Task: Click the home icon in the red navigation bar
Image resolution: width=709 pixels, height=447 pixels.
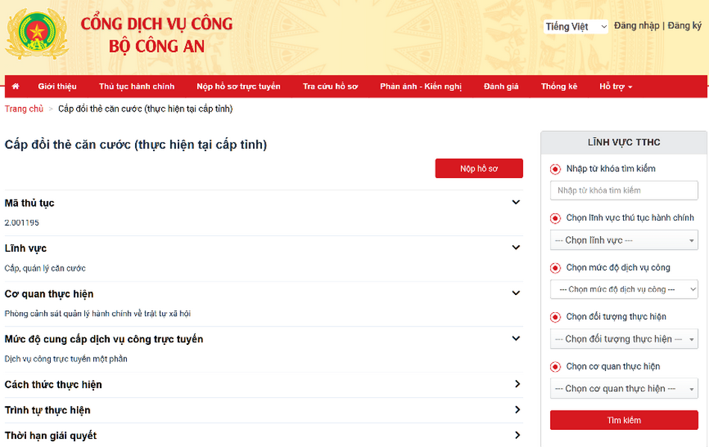Action: (16, 86)
